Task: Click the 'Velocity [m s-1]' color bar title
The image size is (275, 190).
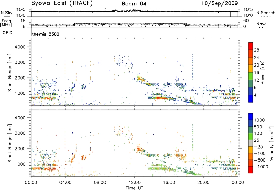Action: pos(272,143)
